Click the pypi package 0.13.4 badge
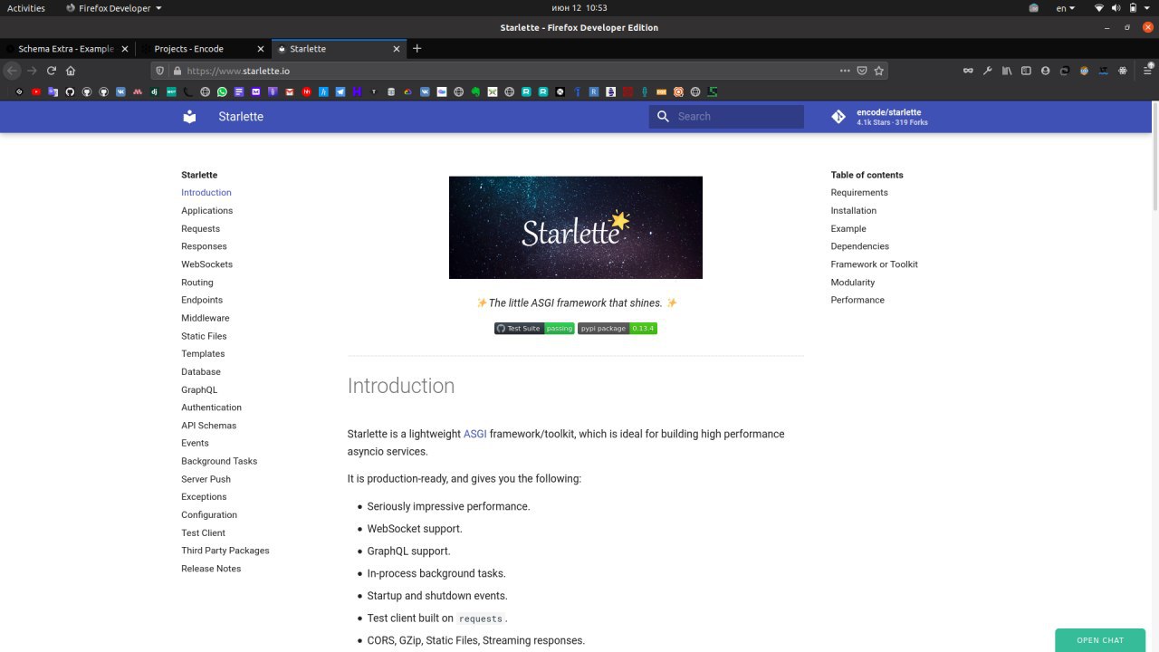 (x=618, y=329)
